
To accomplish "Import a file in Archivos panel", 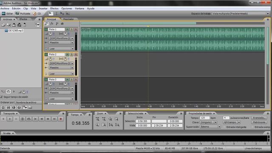I will pyautogui.click(x=3, y=25).
